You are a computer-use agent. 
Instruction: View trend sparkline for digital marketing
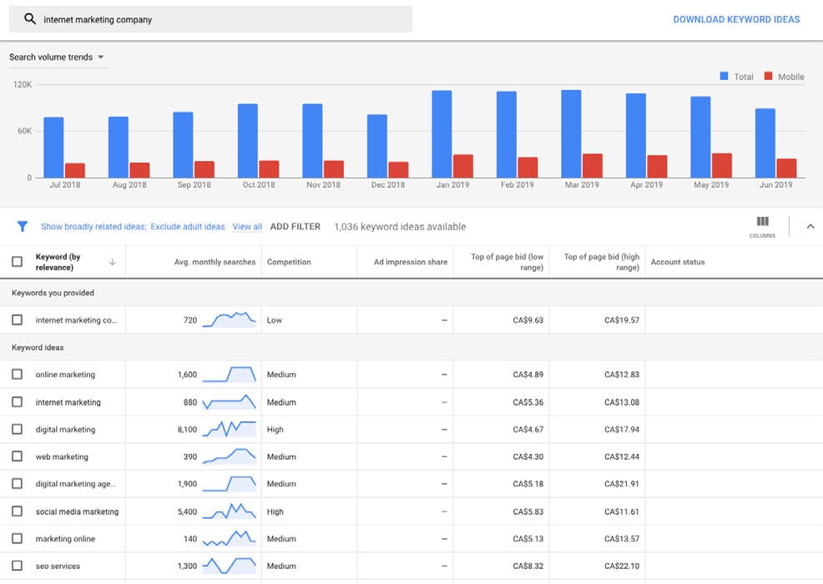point(230,429)
